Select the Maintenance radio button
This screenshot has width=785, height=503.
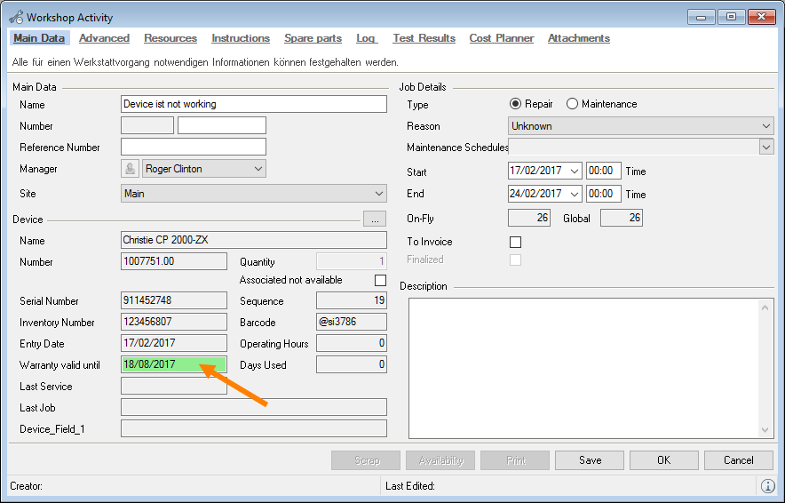coord(572,104)
